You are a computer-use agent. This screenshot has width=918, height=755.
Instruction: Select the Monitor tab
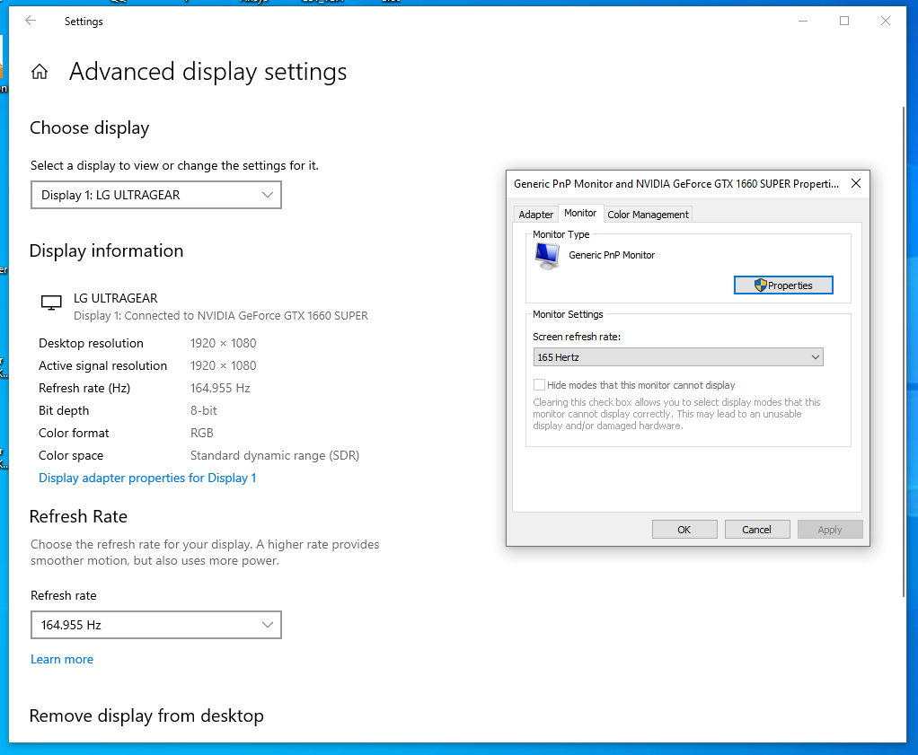tap(580, 213)
